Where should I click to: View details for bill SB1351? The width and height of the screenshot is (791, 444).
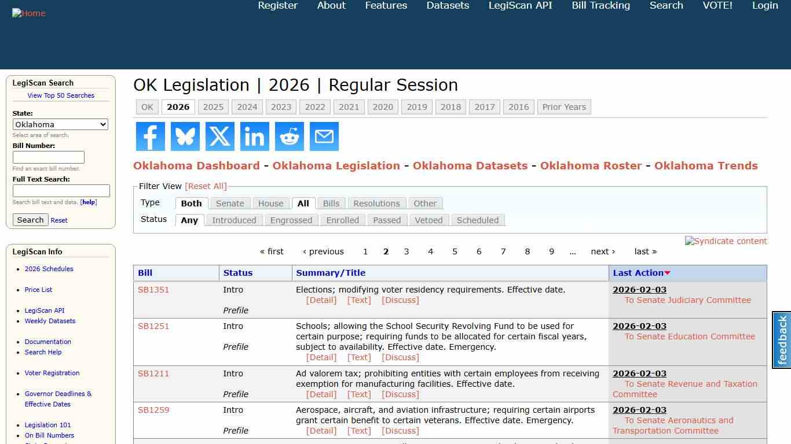coord(321,300)
